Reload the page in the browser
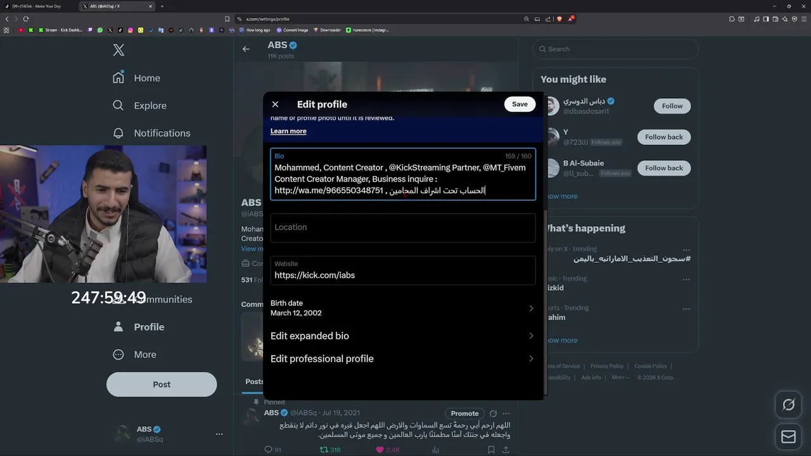The height and width of the screenshot is (456, 811). (x=26, y=19)
